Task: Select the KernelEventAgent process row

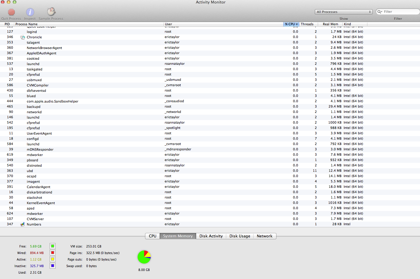Action: 210,203
